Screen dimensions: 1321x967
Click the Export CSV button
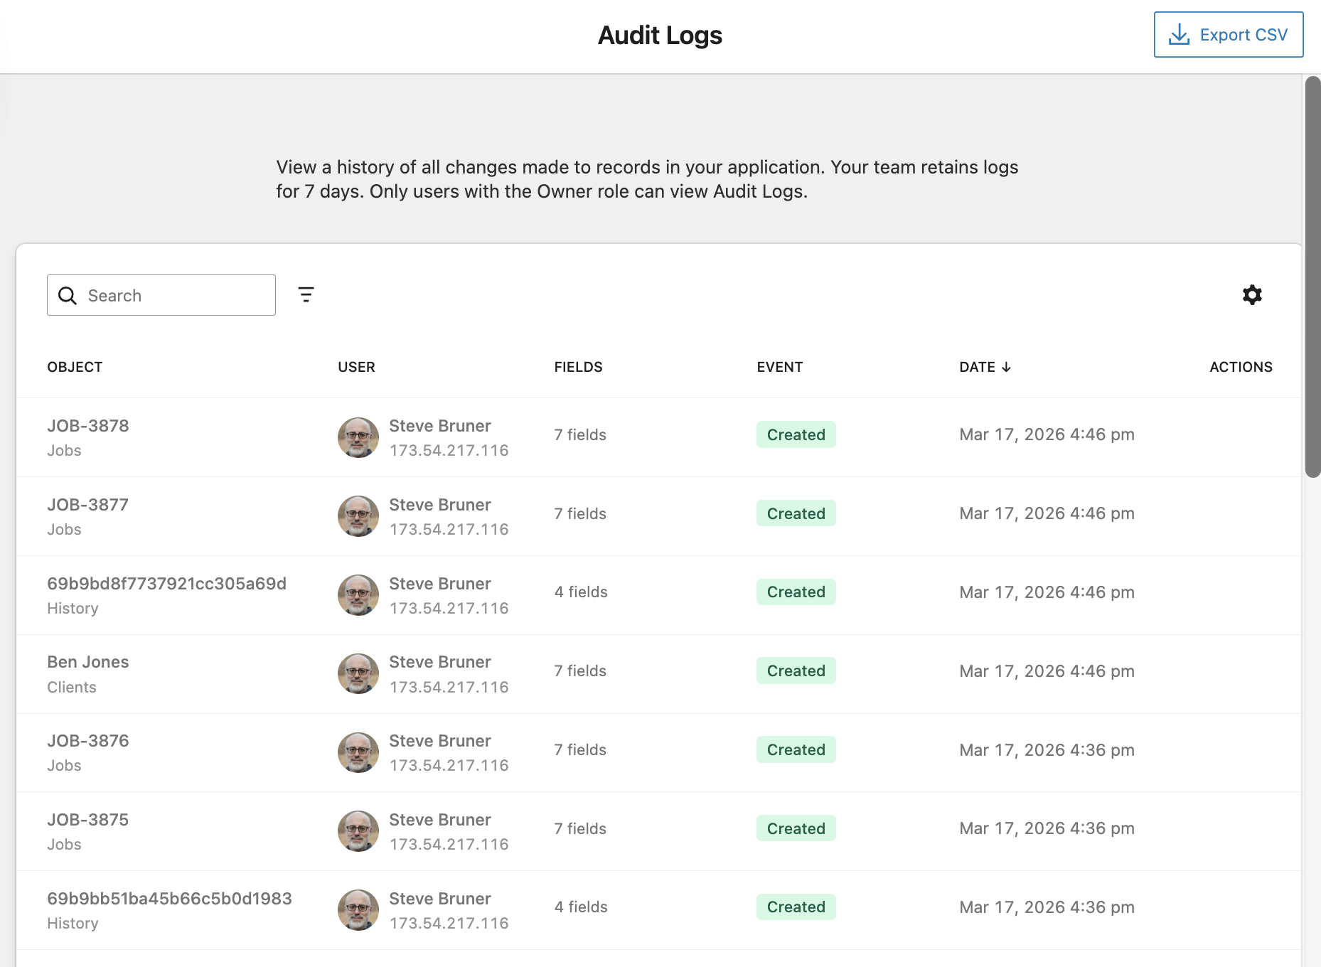click(1228, 34)
